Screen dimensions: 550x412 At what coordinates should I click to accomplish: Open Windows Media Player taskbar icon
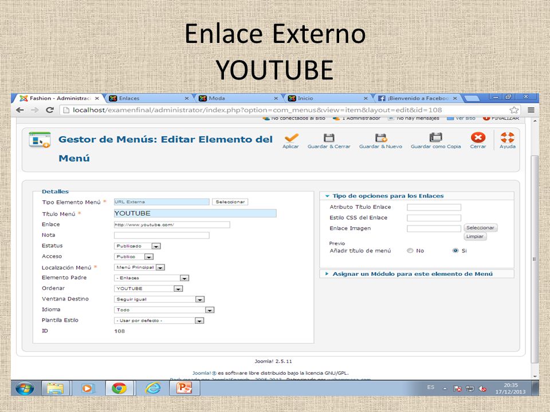(x=87, y=388)
